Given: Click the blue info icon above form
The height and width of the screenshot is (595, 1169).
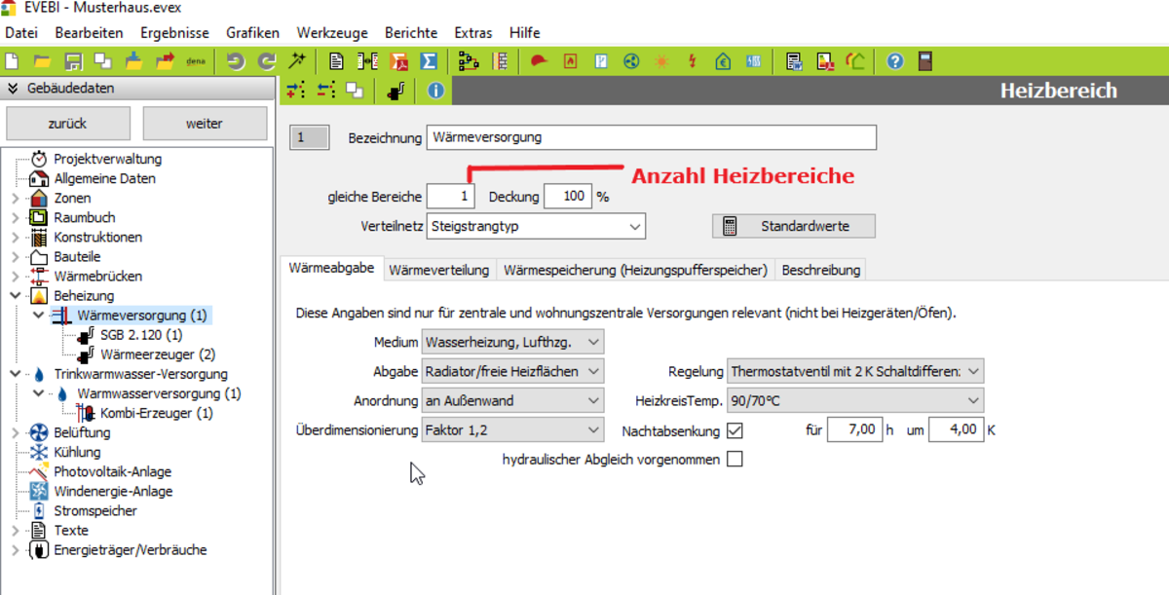Looking at the screenshot, I should pos(435,91).
